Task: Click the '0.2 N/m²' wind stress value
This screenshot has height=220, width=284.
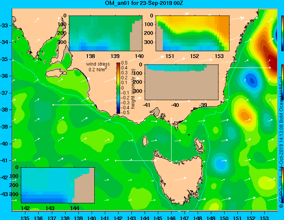Action: [98, 69]
